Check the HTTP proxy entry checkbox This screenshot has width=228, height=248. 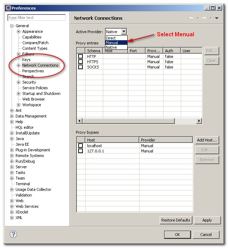tap(80, 56)
